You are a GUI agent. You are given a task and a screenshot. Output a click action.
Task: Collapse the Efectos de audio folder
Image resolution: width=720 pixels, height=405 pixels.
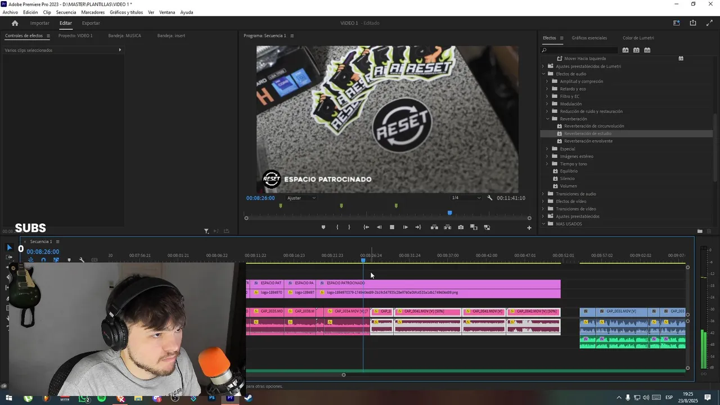coord(543,74)
